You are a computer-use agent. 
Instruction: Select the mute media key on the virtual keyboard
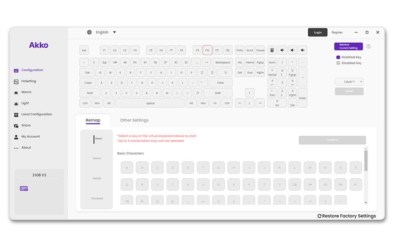tap(282, 50)
